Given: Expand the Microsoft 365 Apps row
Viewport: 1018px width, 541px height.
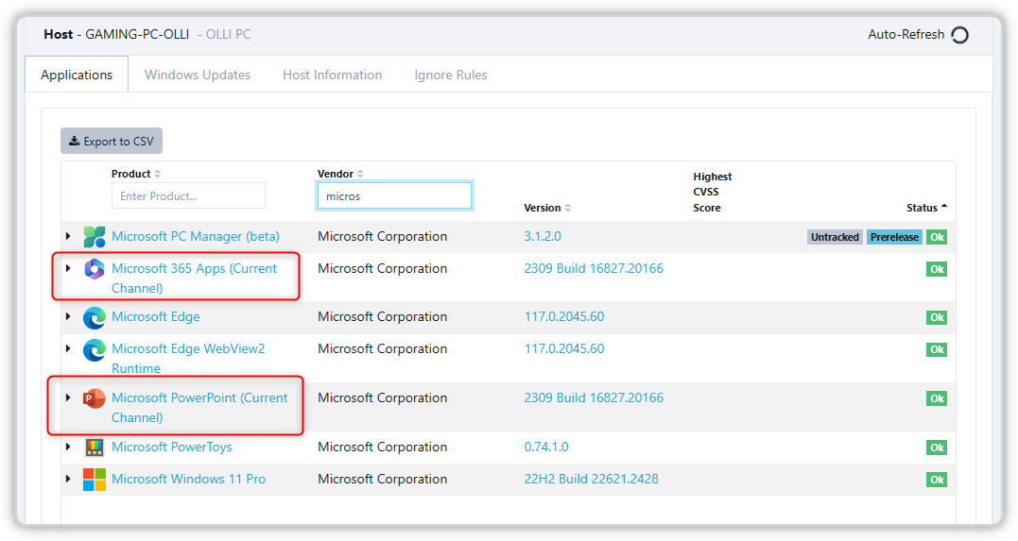Looking at the screenshot, I should point(67,268).
